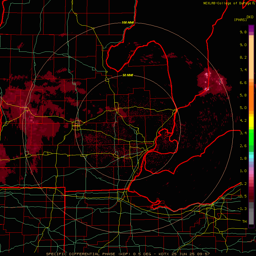Pick the peach segment of the color bar
The width and height of the screenshot is (256, 256).
tap(251, 58)
